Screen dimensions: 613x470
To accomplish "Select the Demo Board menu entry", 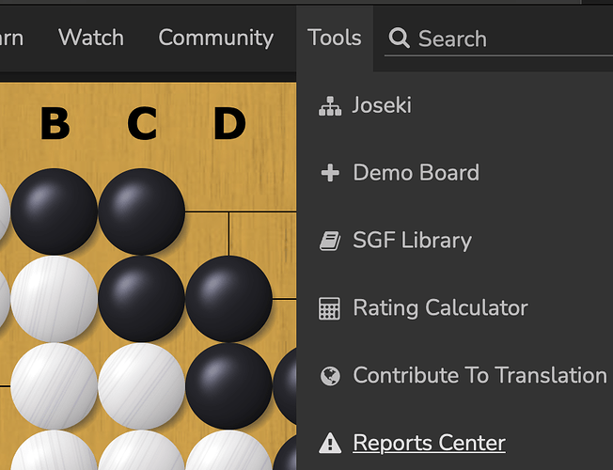I will (x=416, y=173).
